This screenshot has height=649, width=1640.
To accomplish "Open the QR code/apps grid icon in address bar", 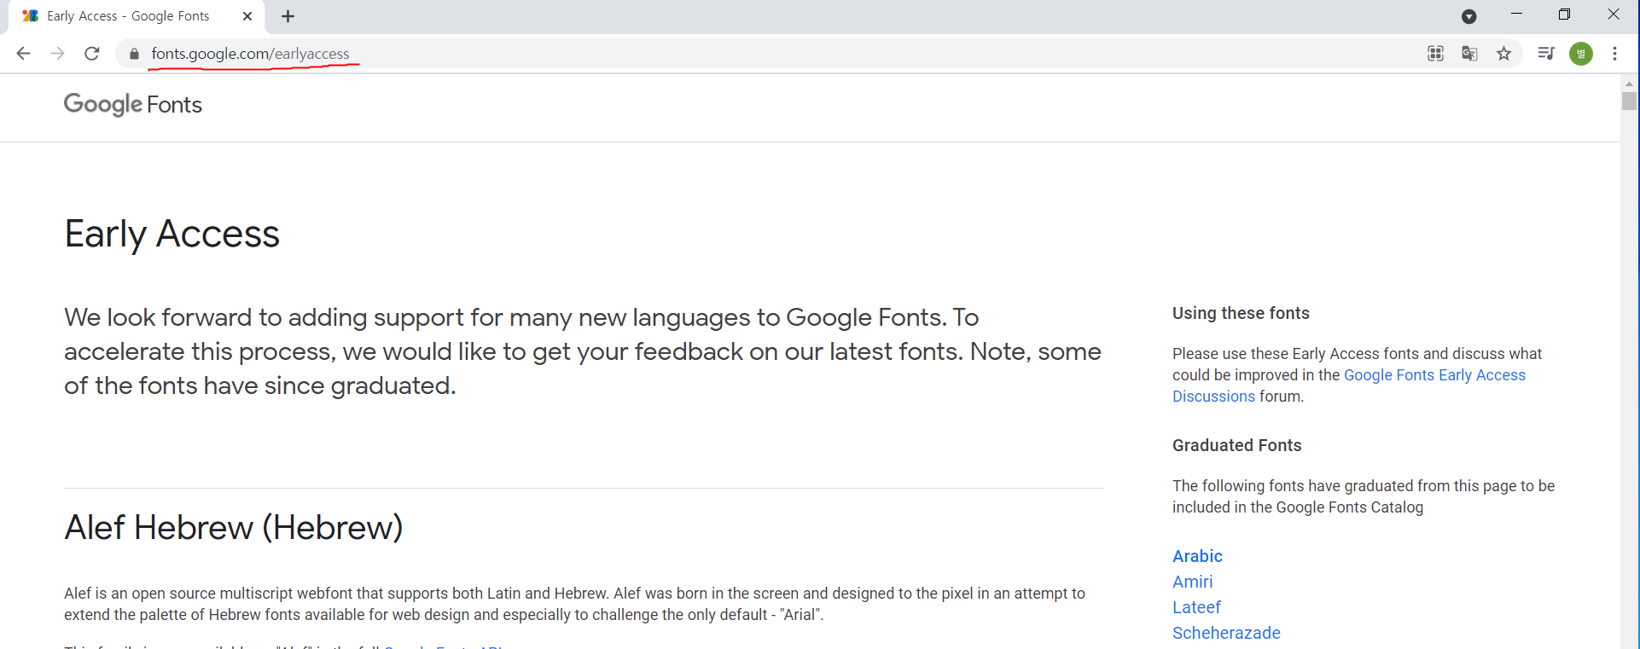I will [x=1436, y=54].
